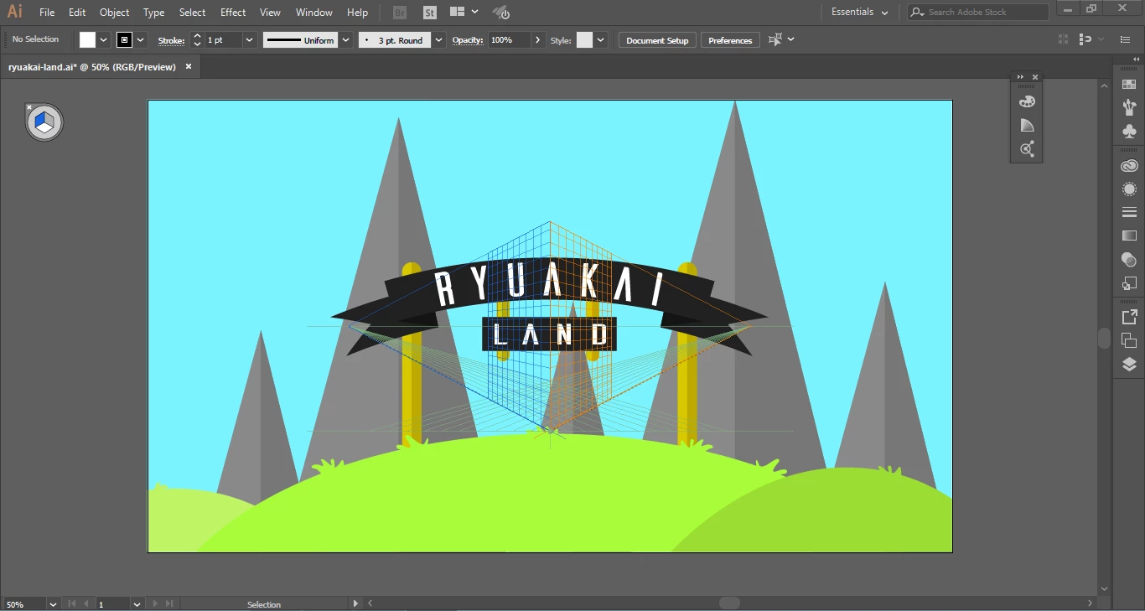Click the stroke color swatch

point(125,39)
